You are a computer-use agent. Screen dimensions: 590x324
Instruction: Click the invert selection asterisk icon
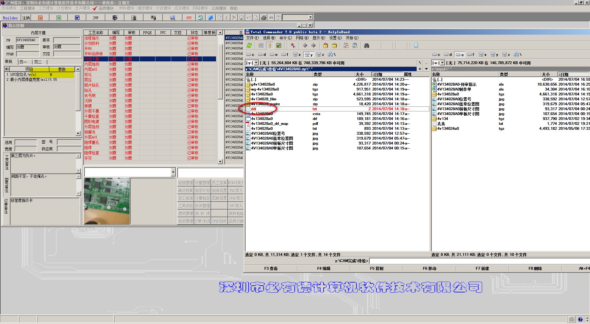(x=293, y=45)
